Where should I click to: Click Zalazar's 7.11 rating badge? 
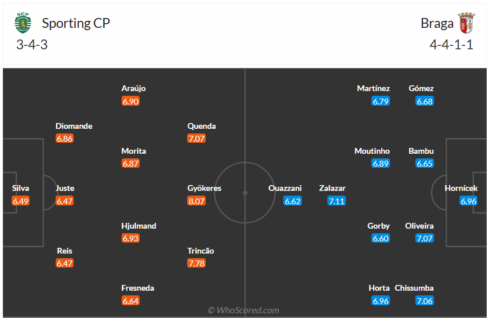(x=337, y=201)
